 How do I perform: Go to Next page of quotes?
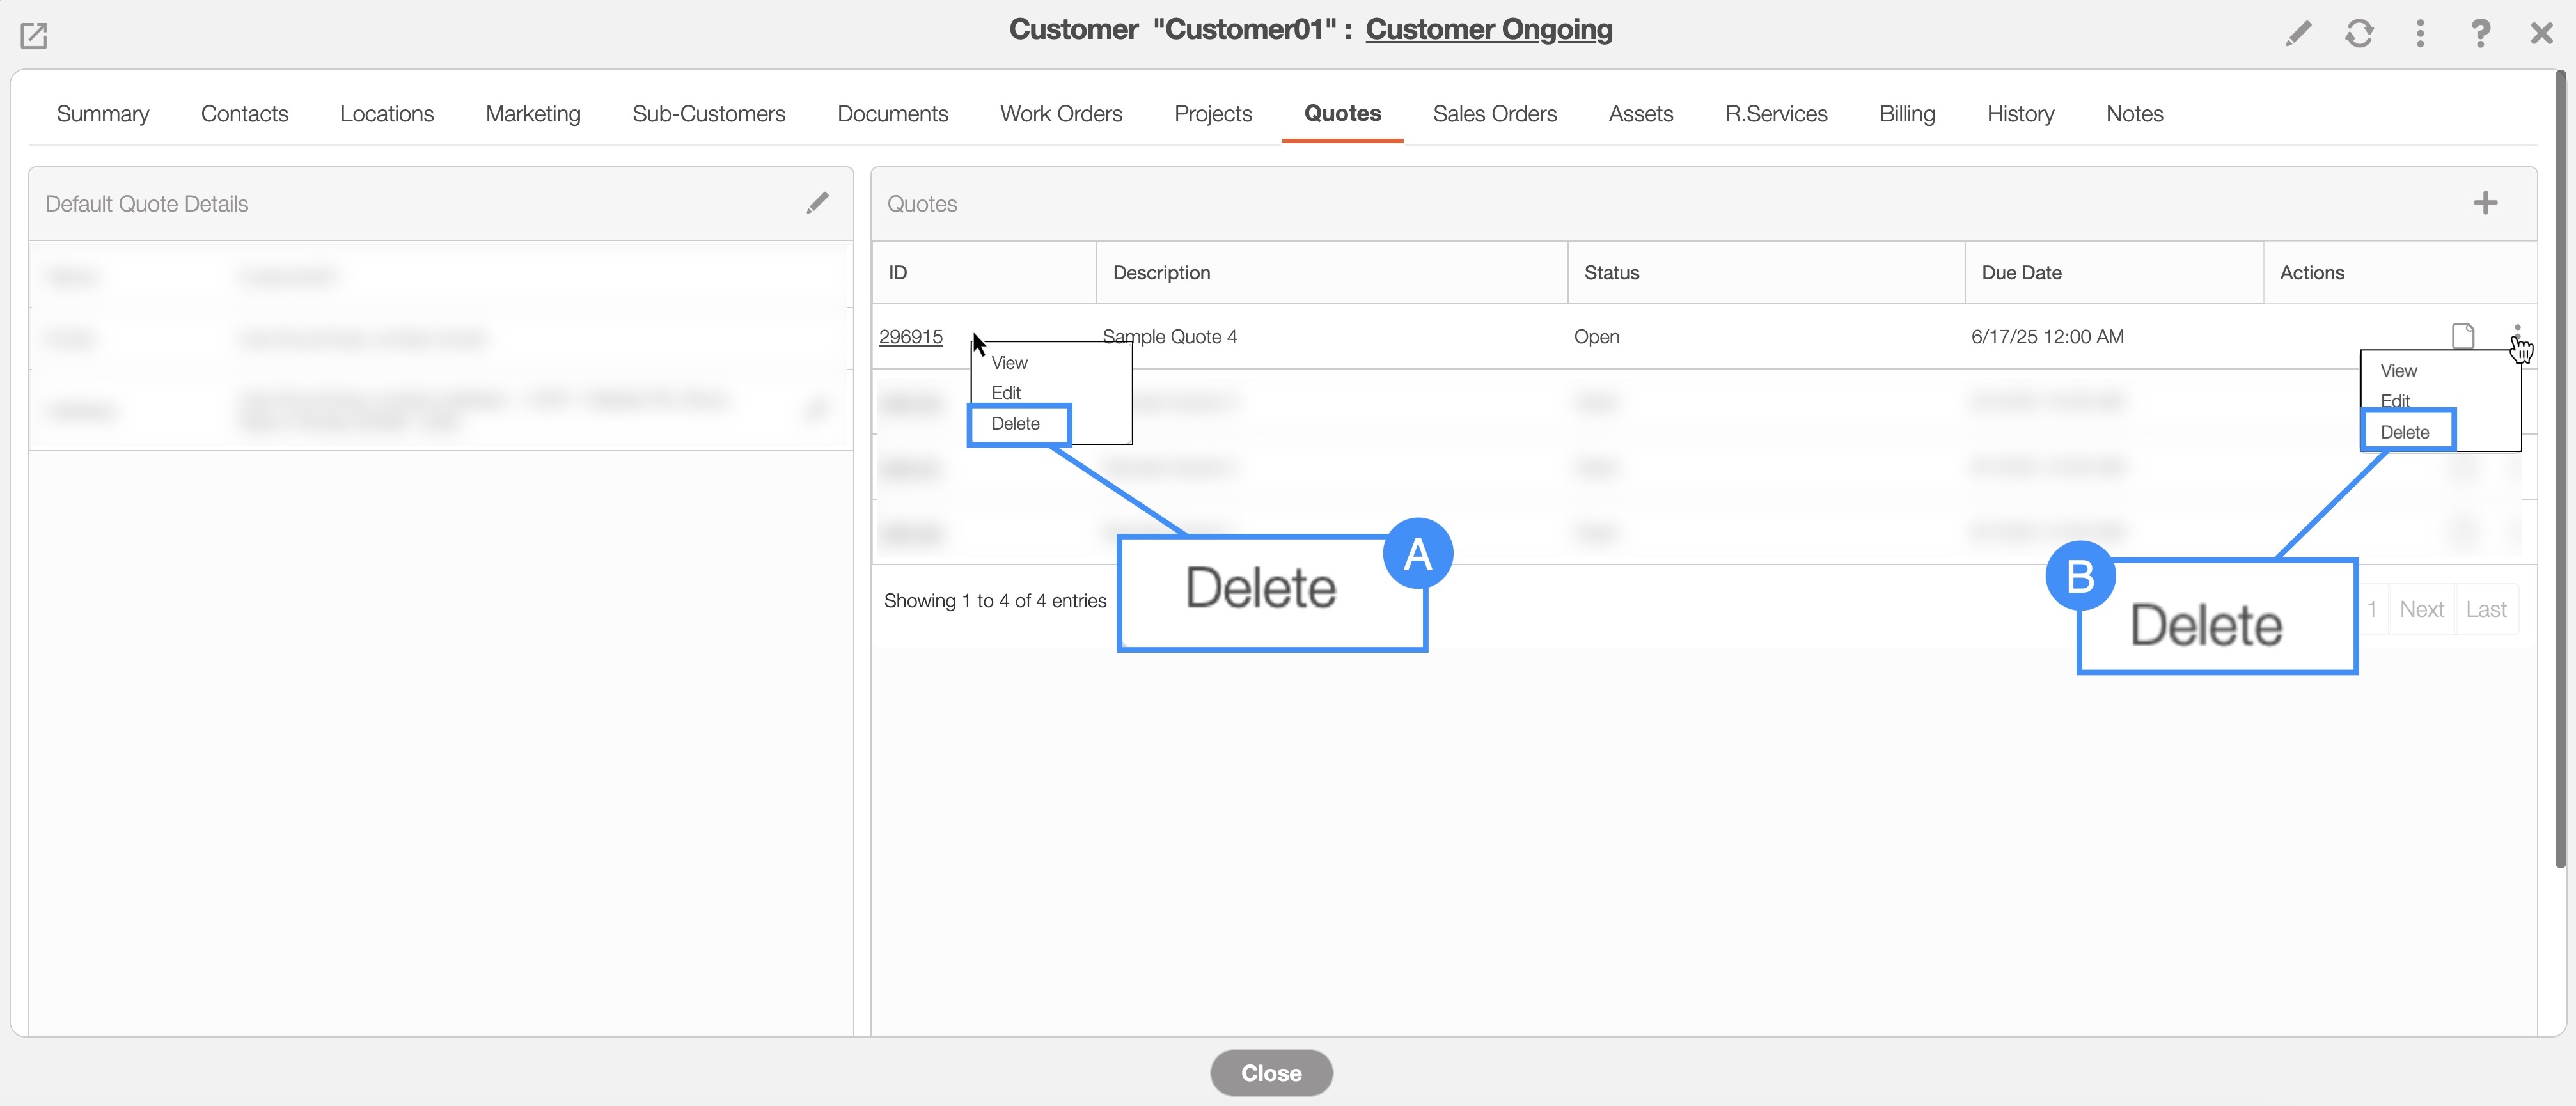2420,609
